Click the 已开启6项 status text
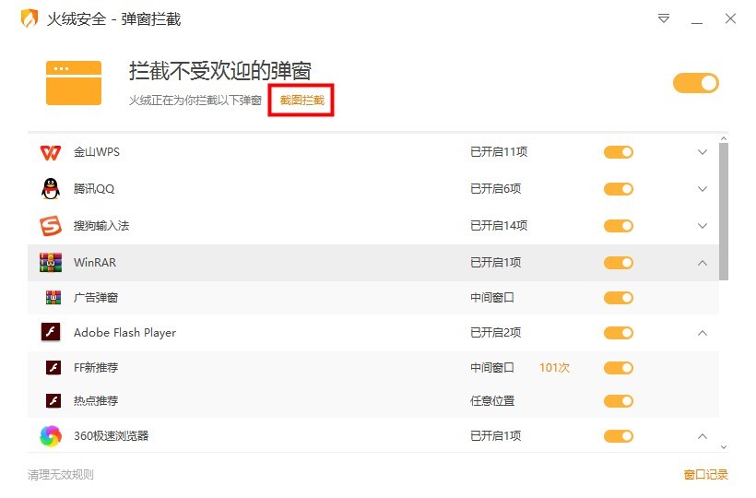756x498 pixels. [x=496, y=188]
